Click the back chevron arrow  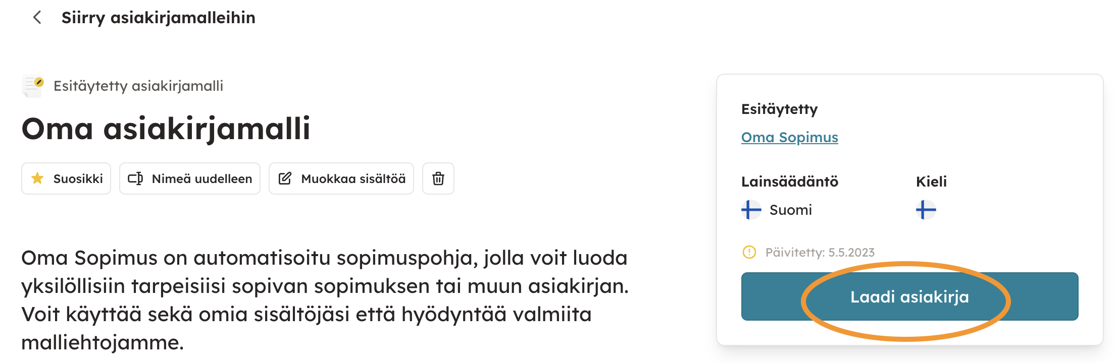[37, 18]
